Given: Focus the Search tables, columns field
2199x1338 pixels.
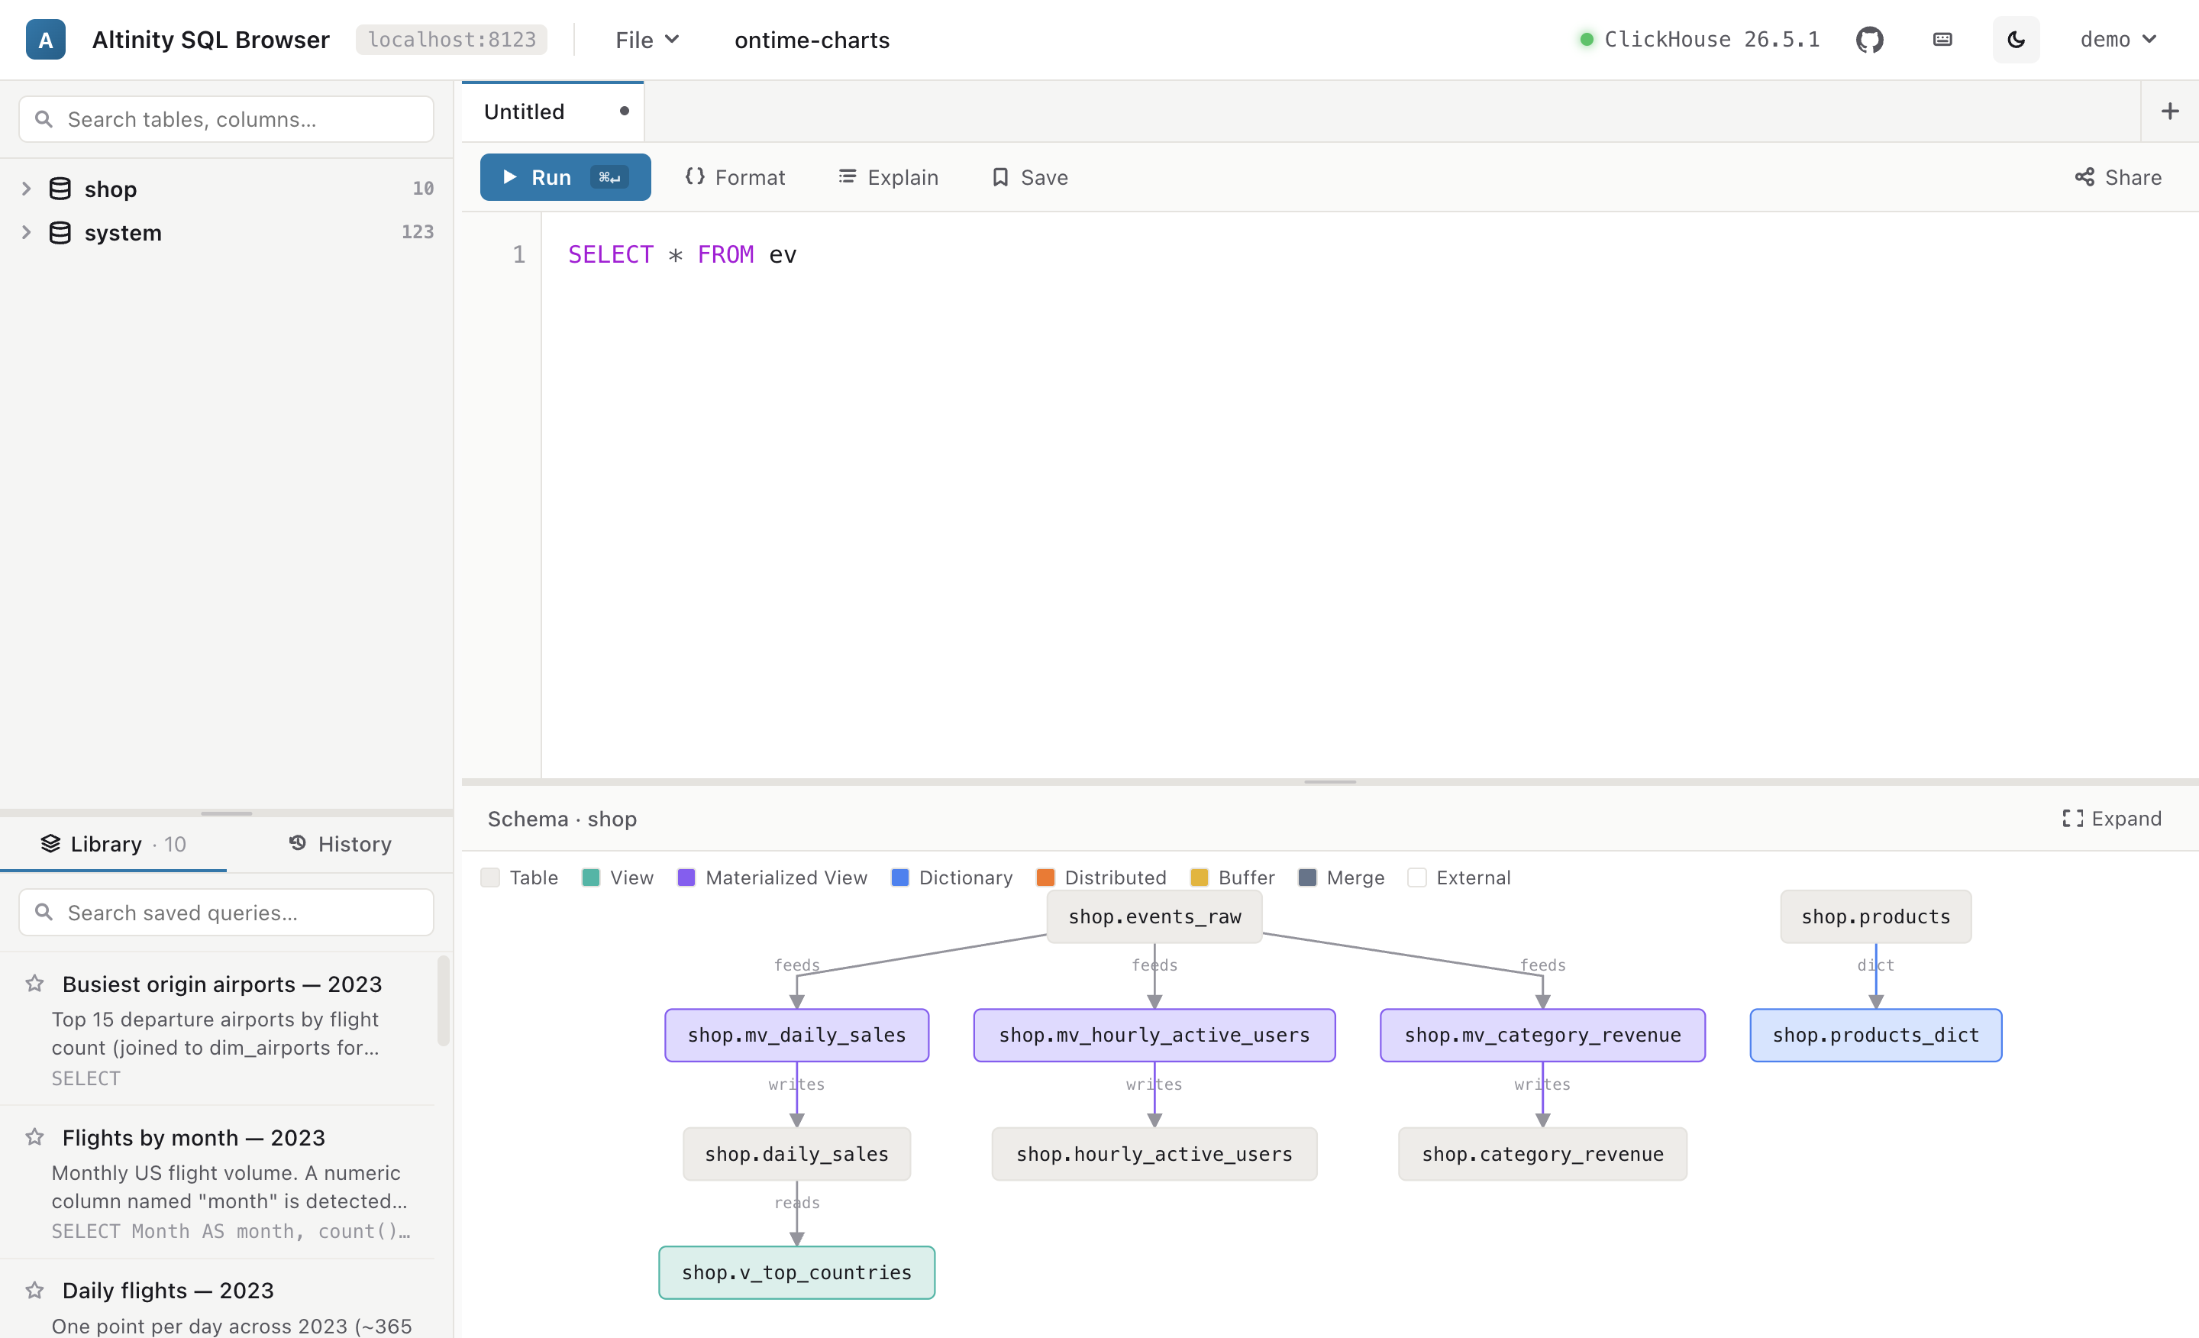Looking at the screenshot, I should click(227, 118).
